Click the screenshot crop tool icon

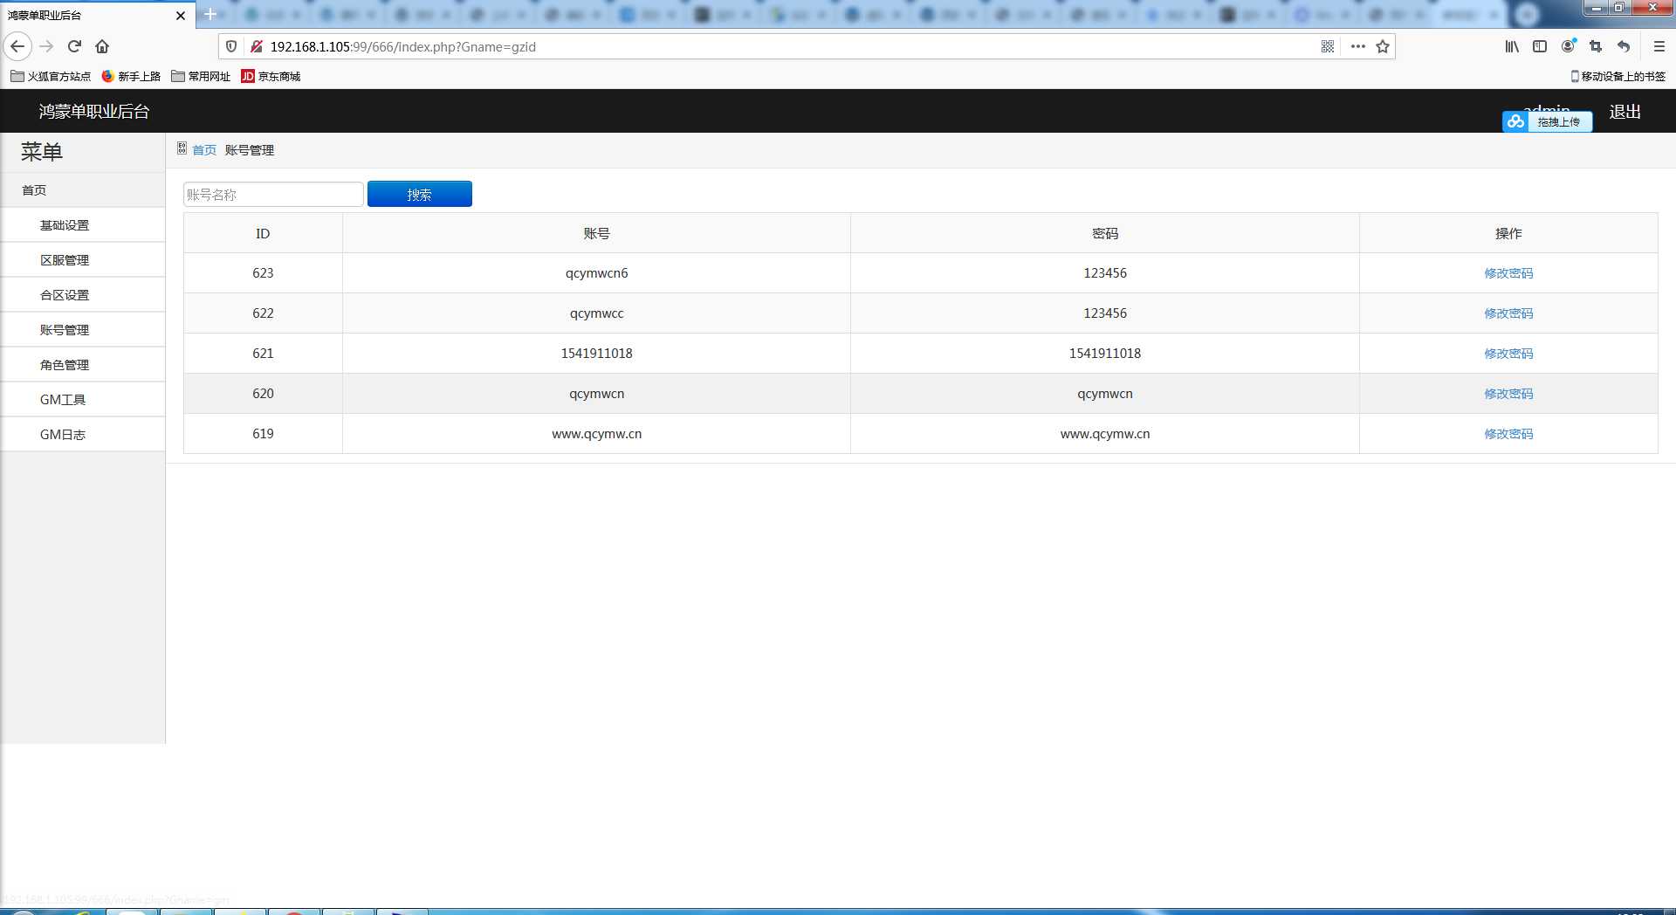click(x=1596, y=46)
